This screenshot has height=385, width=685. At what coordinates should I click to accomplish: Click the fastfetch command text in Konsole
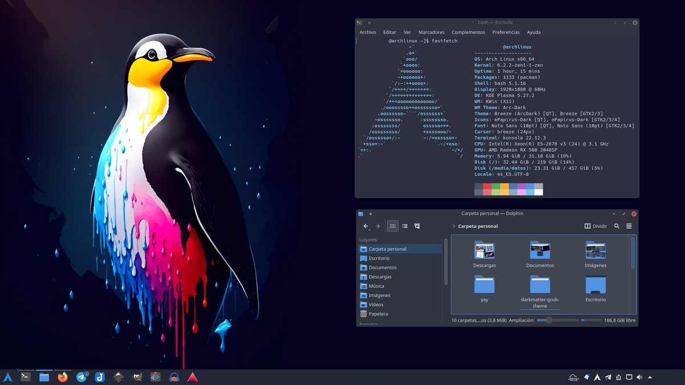pyautogui.click(x=444, y=41)
